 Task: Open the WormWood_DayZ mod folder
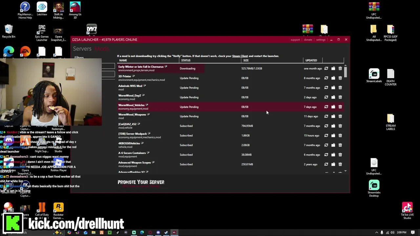(x=333, y=97)
